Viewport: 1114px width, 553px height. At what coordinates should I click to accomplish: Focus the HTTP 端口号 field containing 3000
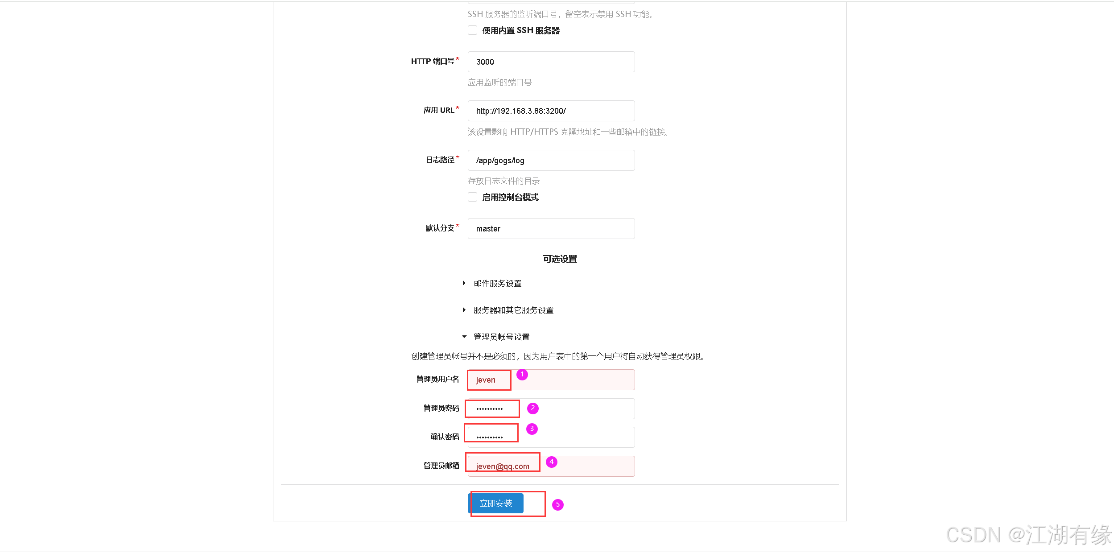pyautogui.click(x=551, y=62)
